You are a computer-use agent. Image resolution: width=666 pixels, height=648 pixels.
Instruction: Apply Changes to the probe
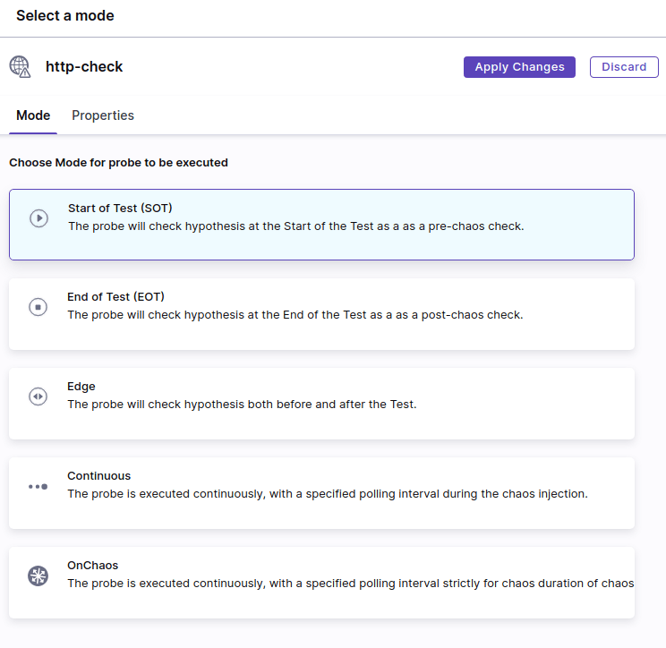[x=519, y=67]
